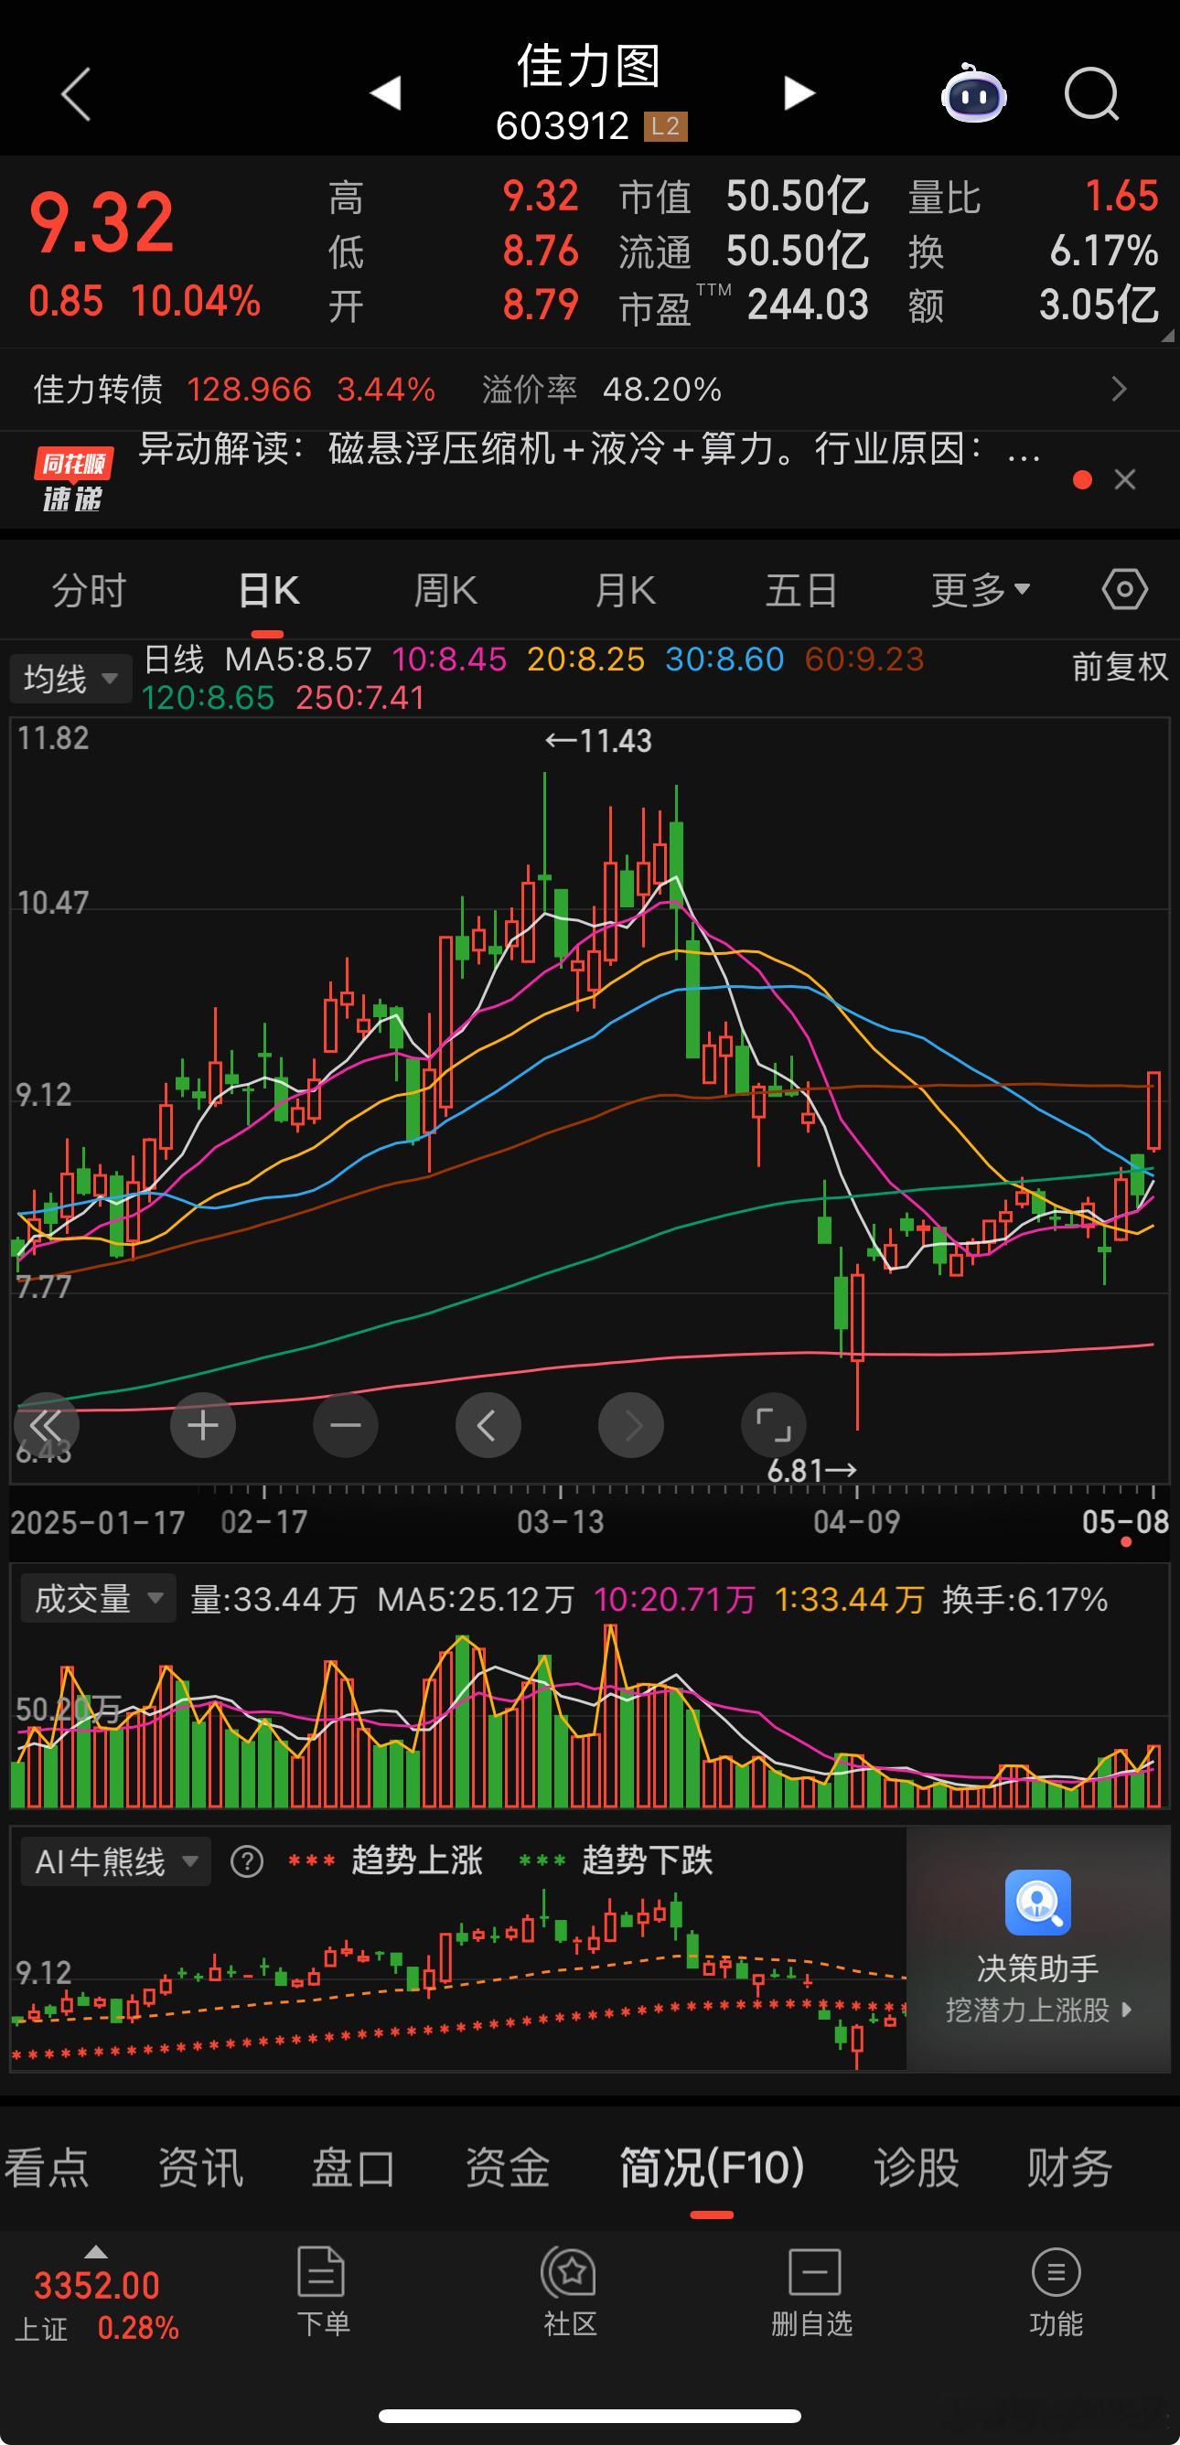The image size is (1180, 2445).
Task: Expand quote details corner triangle
Action: pyautogui.click(x=1168, y=335)
